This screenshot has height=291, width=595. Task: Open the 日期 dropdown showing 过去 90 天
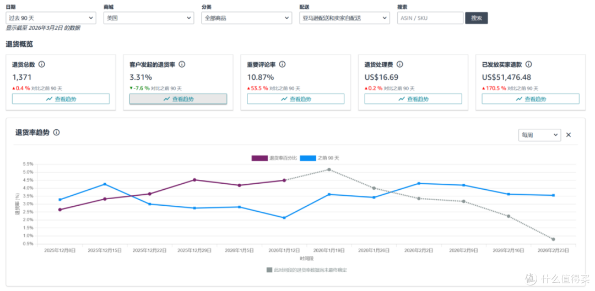pyautogui.click(x=51, y=18)
